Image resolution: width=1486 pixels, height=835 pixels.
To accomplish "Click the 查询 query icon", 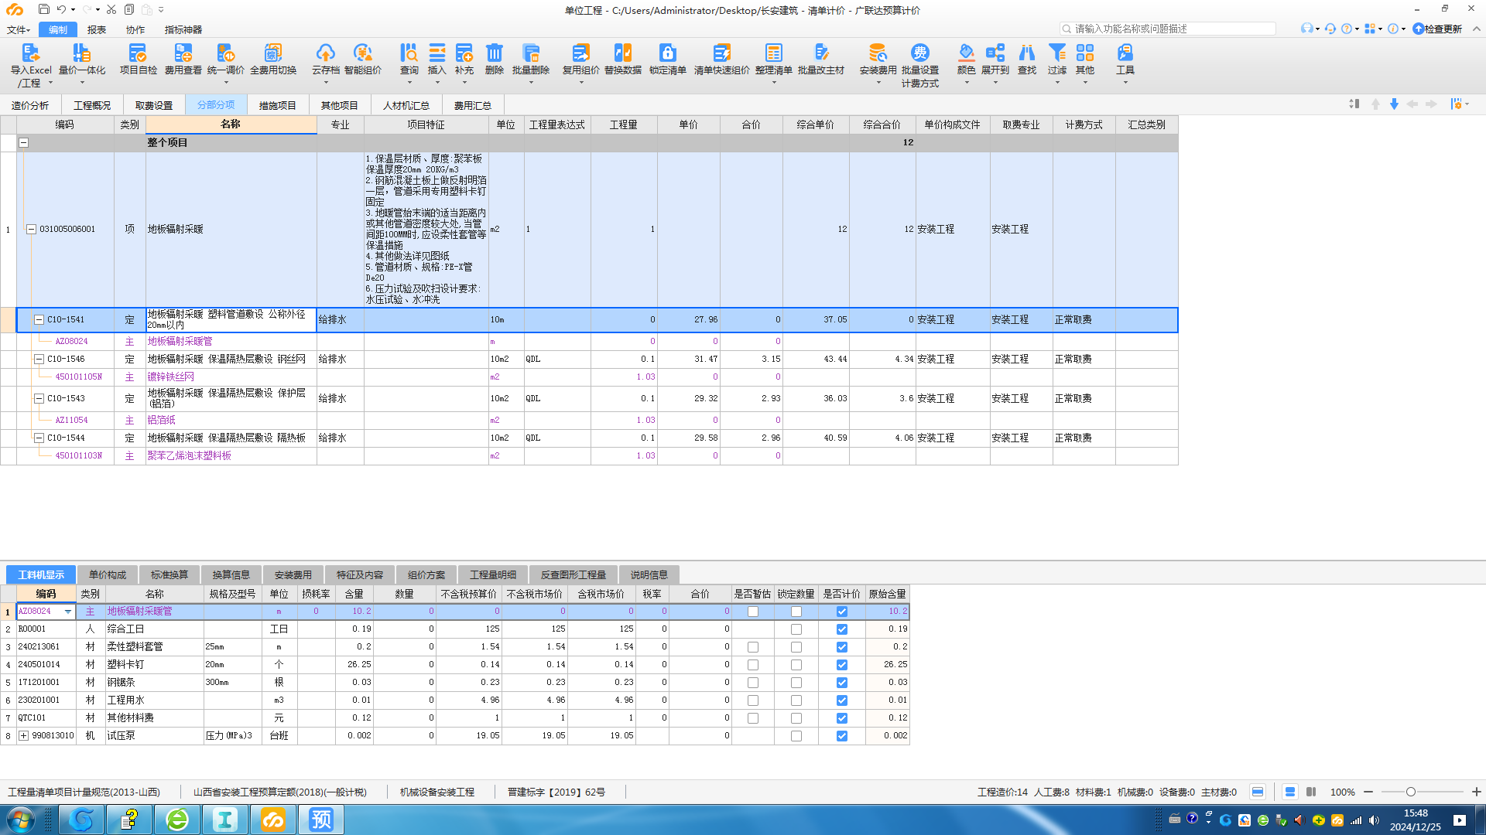I will pos(409,53).
